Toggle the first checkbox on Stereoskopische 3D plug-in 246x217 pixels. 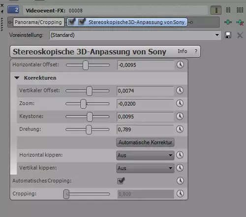click(72, 22)
